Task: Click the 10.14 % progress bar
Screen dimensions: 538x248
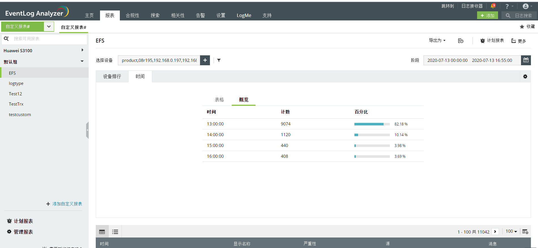Action: (x=372, y=135)
